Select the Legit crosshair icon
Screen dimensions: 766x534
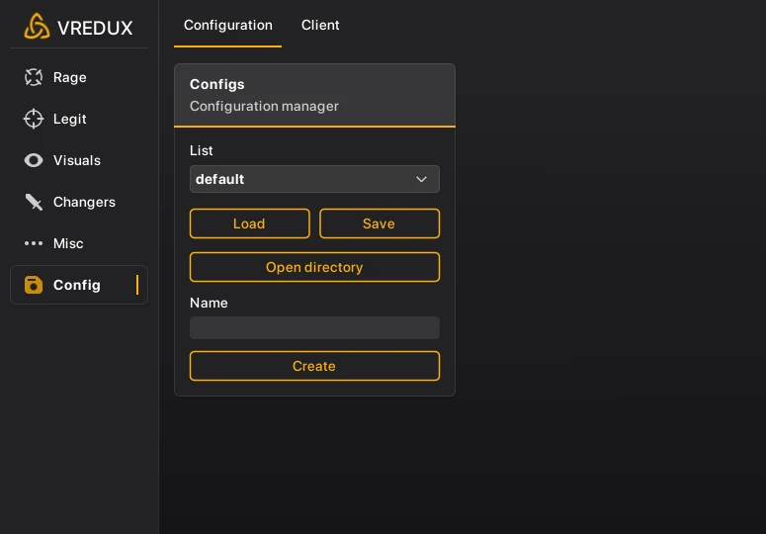coord(34,119)
